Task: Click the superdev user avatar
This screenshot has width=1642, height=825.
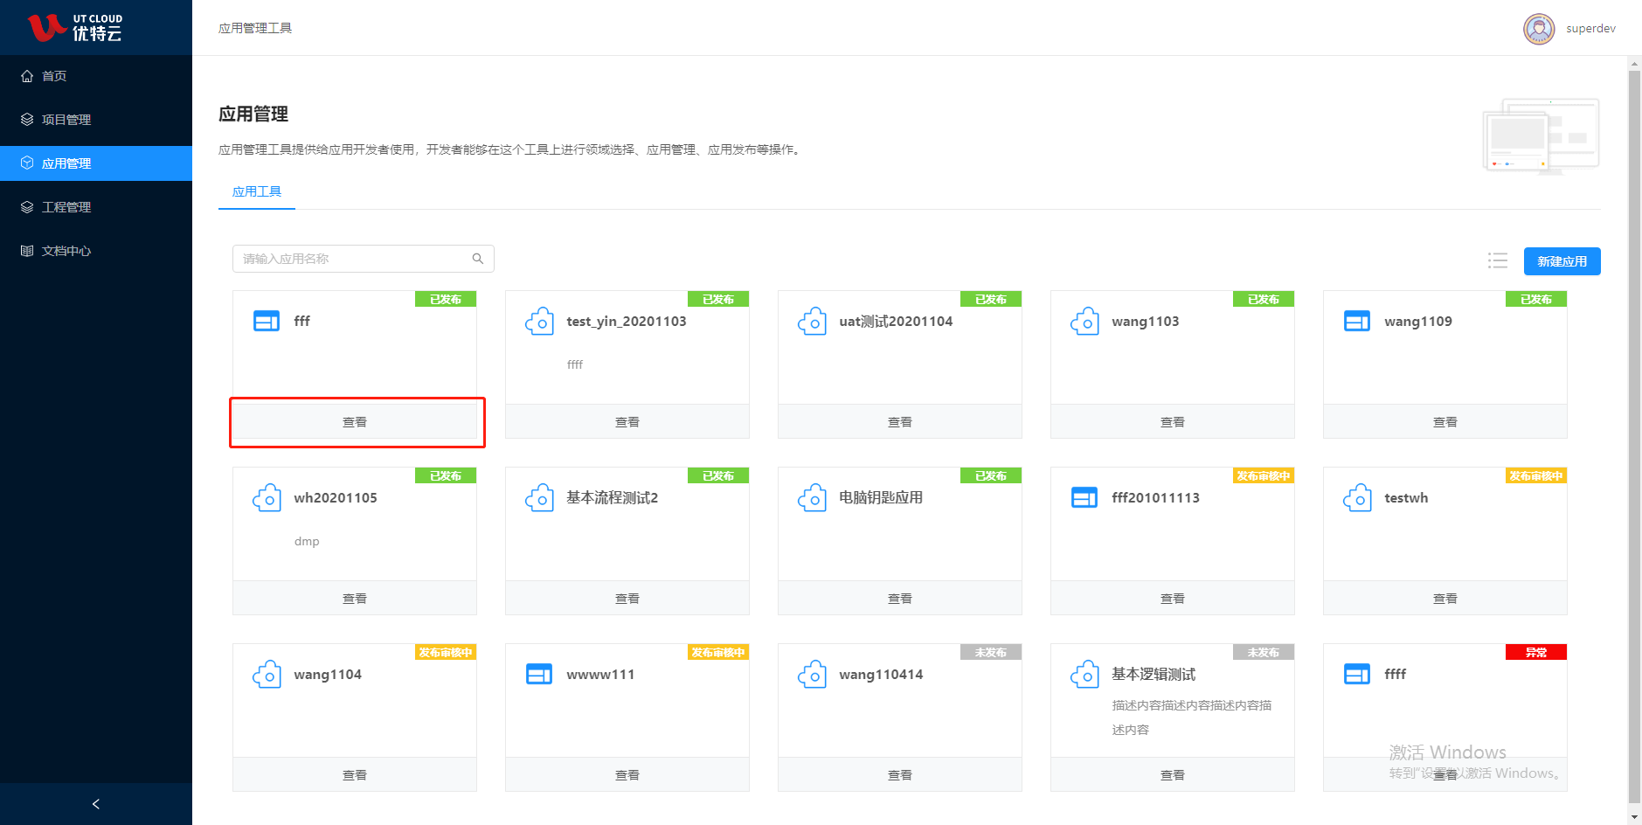Action: pos(1539,29)
